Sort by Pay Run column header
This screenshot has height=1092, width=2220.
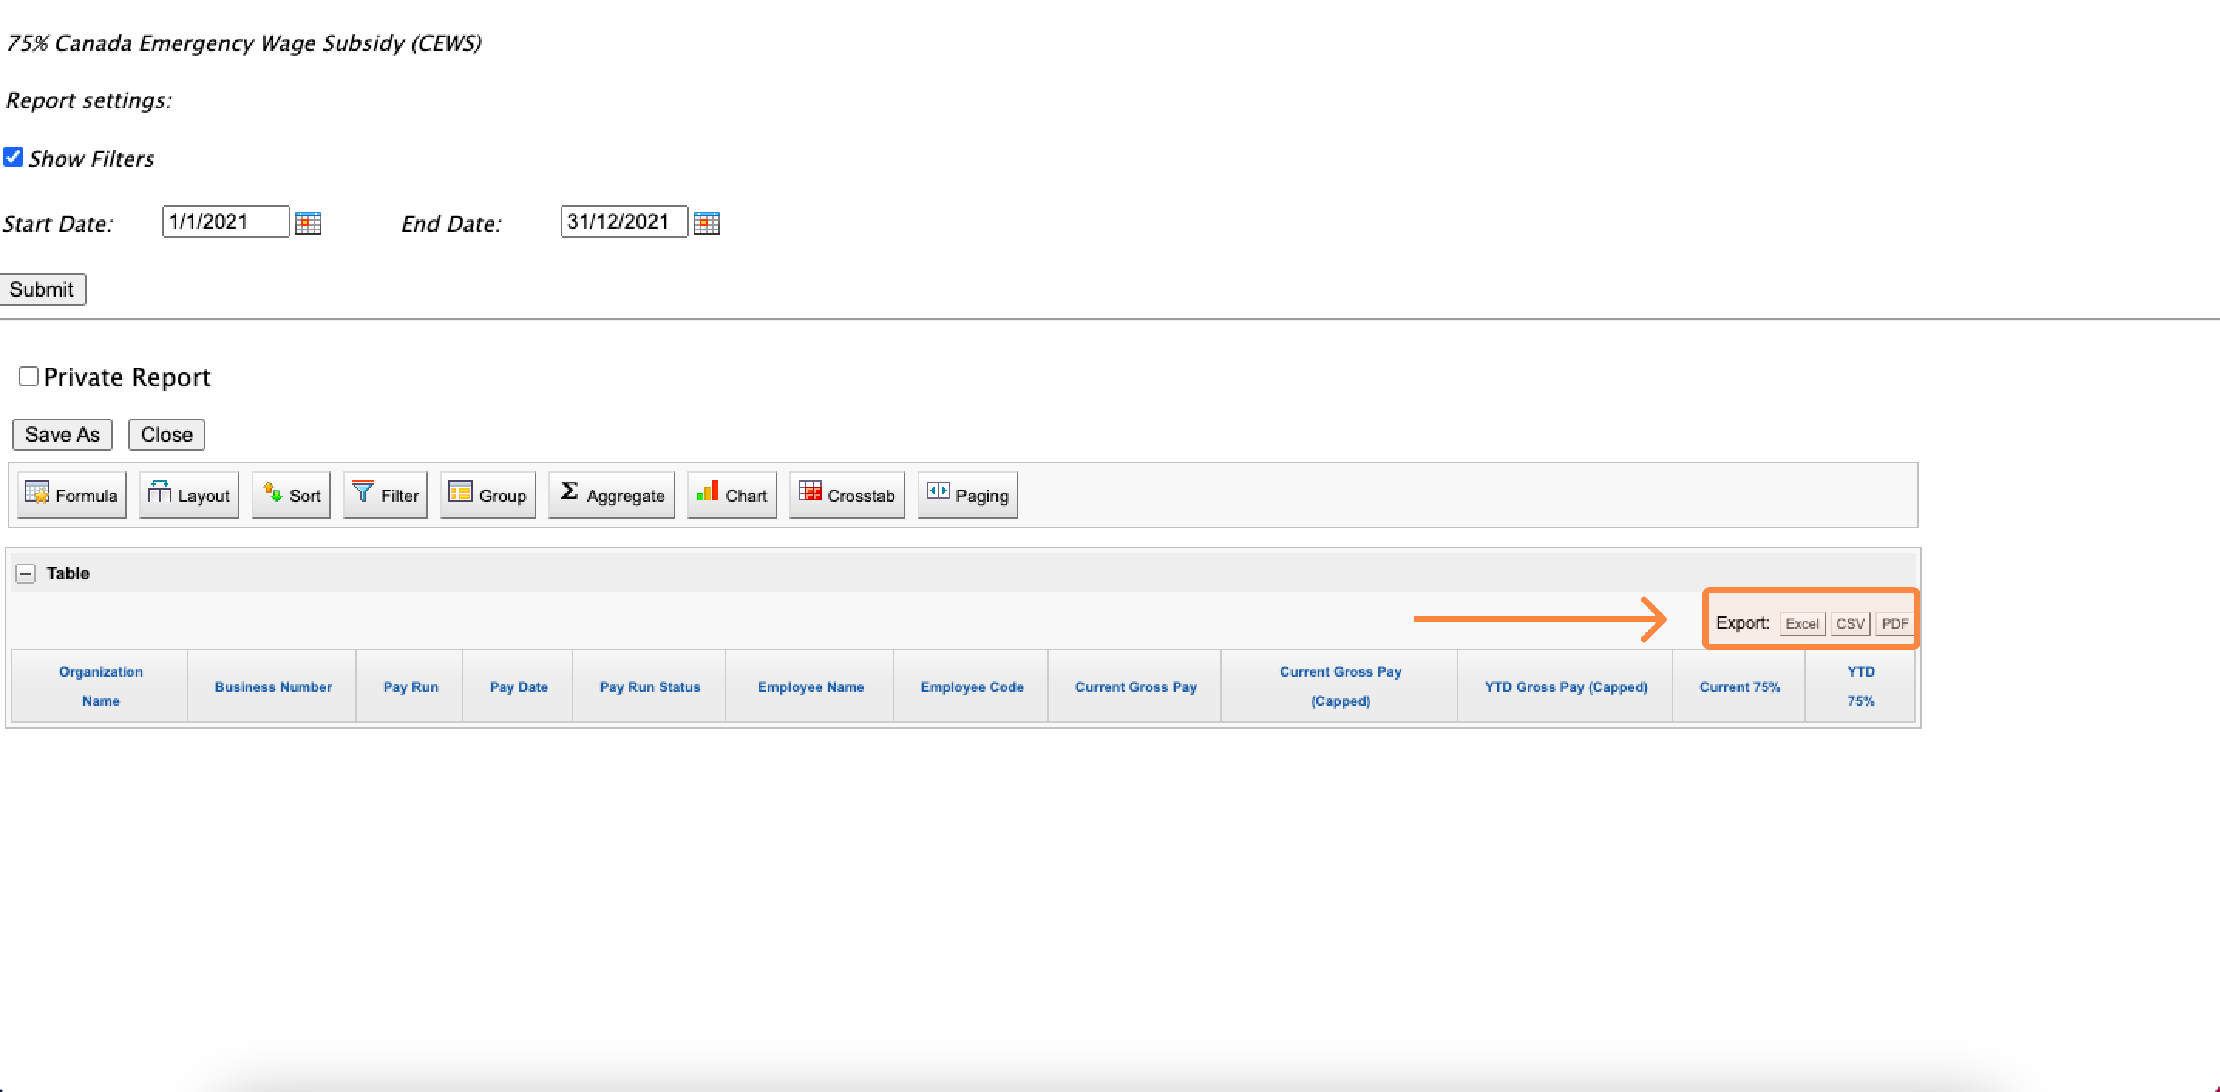(410, 687)
